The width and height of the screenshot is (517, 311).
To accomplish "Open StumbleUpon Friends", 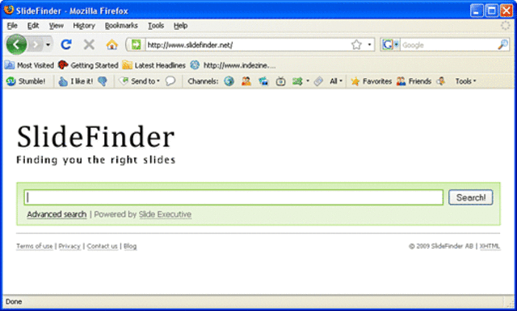I will pyautogui.click(x=414, y=81).
